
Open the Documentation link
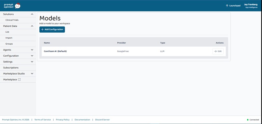coord(82,120)
